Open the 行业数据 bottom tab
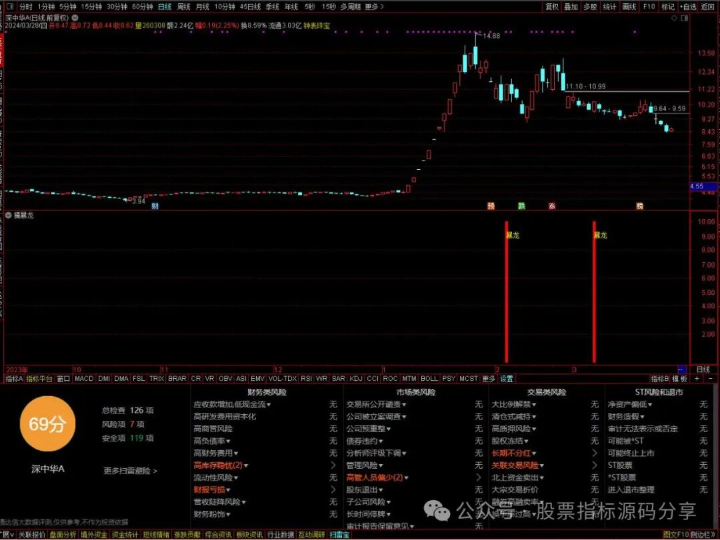Viewport: 720px width, 540px height. click(280, 535)
